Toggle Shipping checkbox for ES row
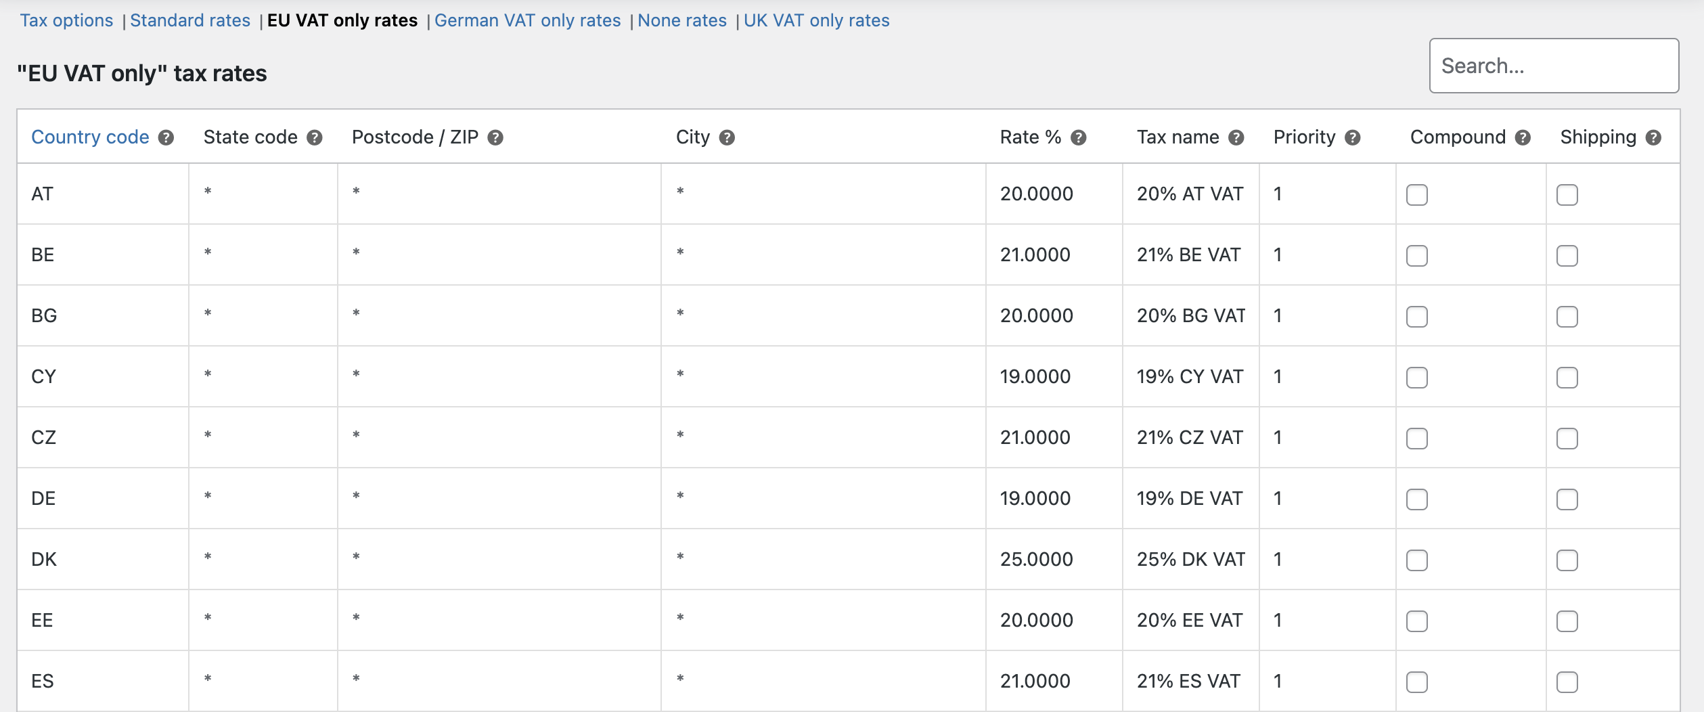The image size is (1704, 712). (x=1567, y=682)
